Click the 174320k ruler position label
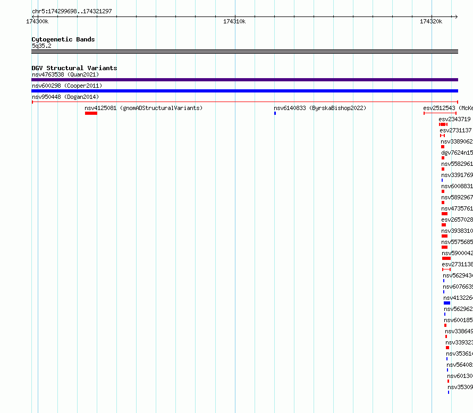The height and width of the screenshot is (413, 473). click(431, 21)
